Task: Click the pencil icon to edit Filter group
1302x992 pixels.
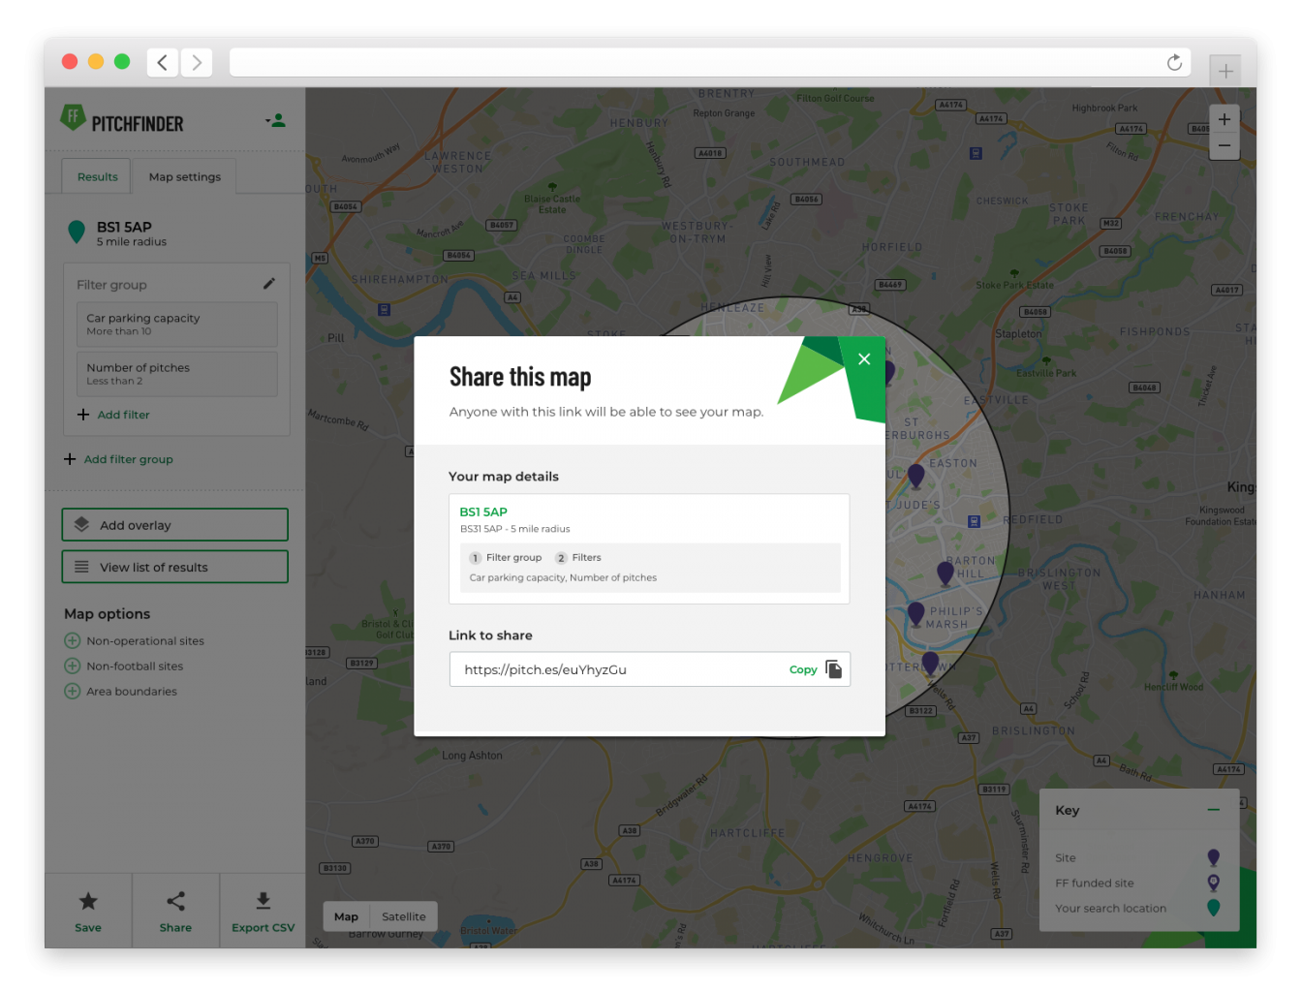Action: [270, 283]
